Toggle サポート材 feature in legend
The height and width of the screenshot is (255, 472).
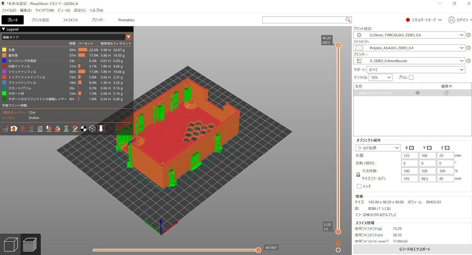(x=67, y=93)
